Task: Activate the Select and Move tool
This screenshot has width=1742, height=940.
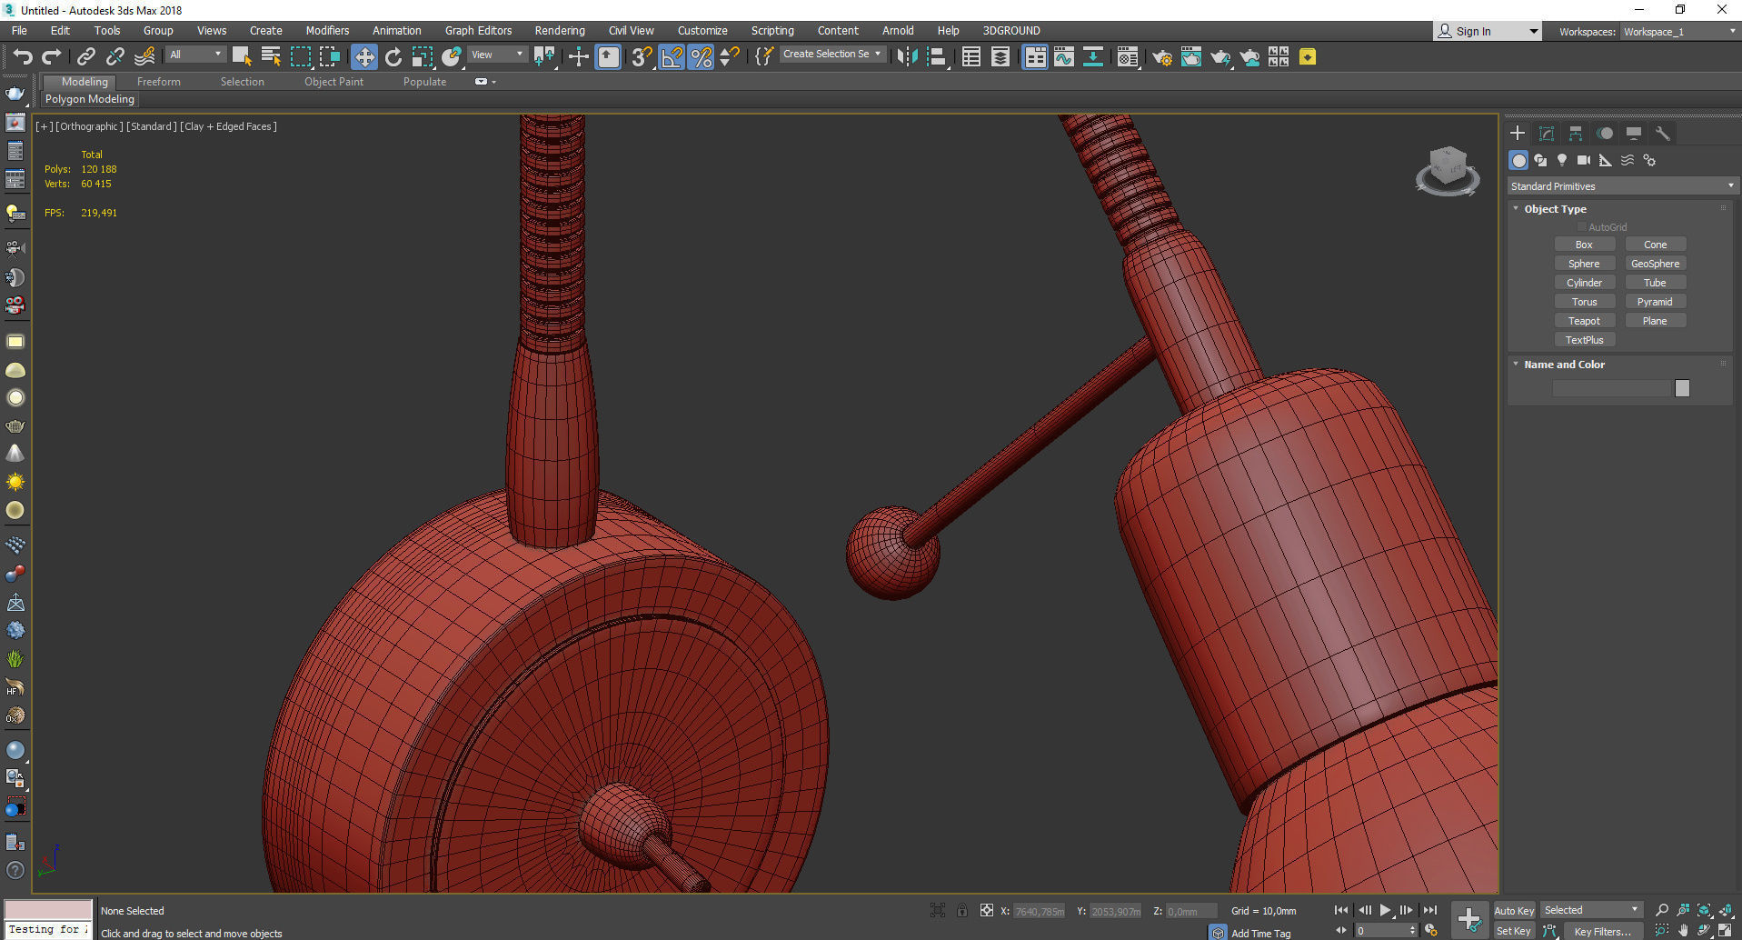Action: pos(363,57)
